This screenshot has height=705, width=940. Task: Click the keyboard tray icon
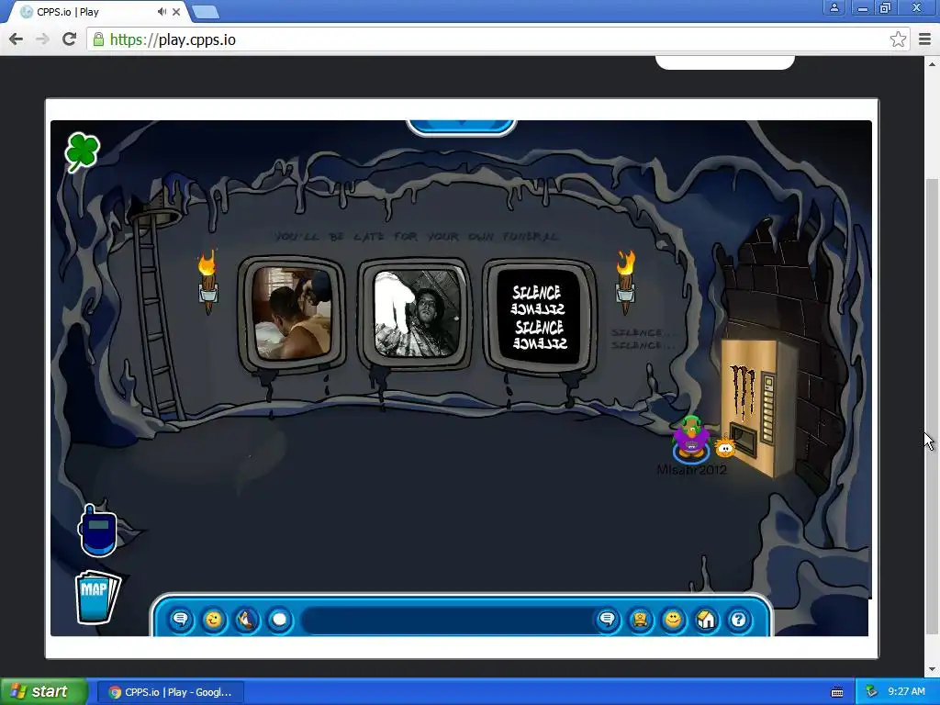point(837,692)
